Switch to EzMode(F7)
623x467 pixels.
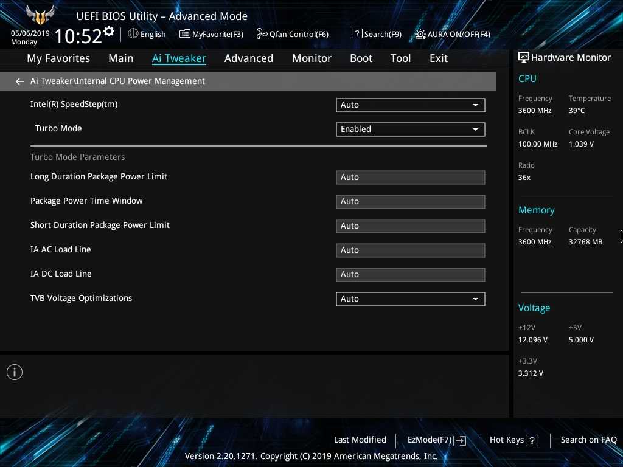click(436, 440)
